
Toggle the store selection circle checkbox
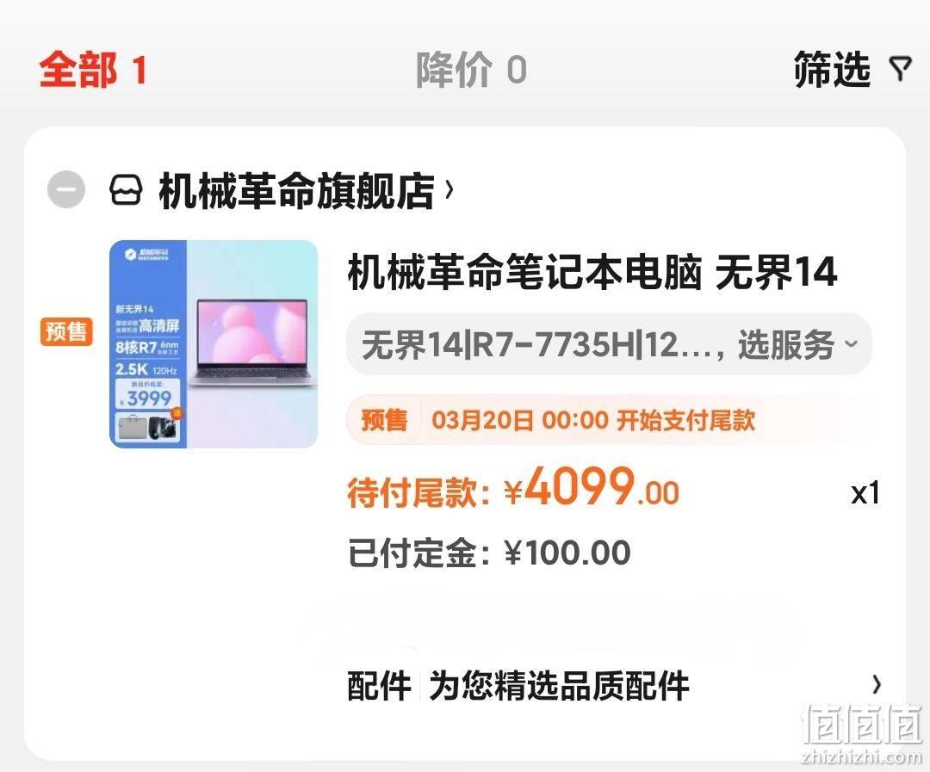[66, 189]
